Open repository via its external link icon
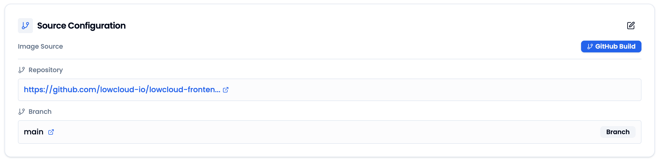This screenshot has width=661, height=163. pos(225,90)
